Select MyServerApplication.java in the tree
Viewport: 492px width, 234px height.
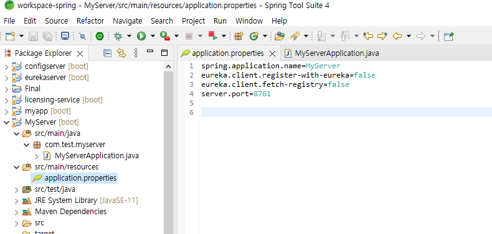pyautogui.click(x=91, y=155)
